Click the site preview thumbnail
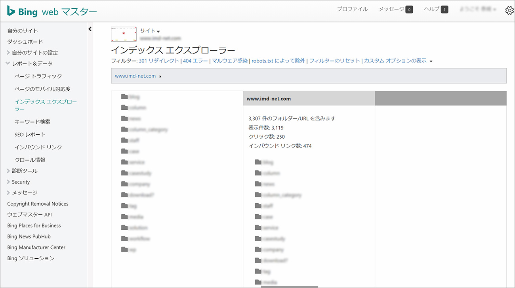515x288 pixels. coord(124,34)
